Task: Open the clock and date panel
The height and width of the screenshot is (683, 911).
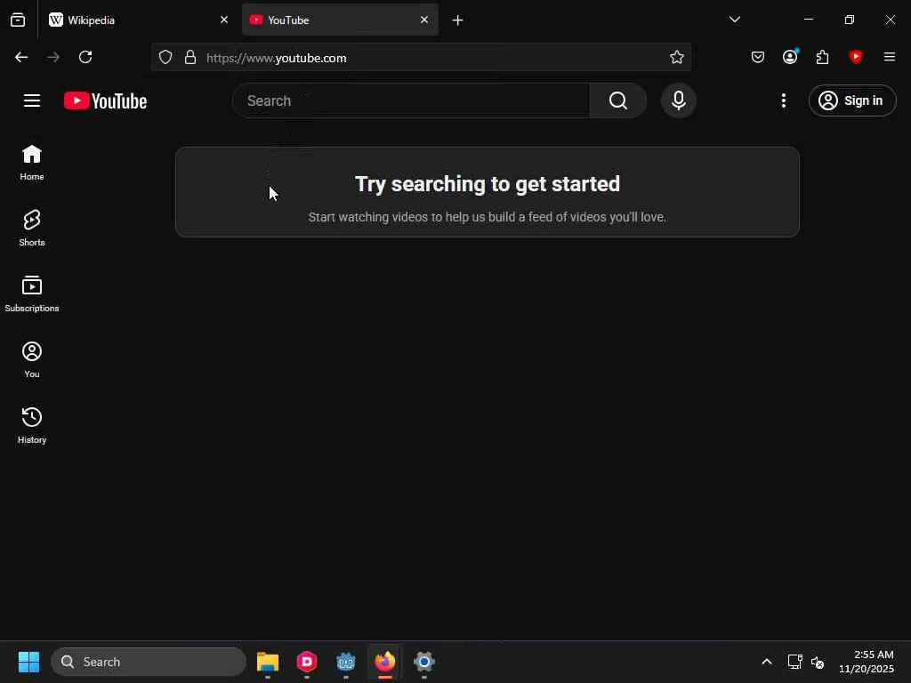Action: (867, 662)
